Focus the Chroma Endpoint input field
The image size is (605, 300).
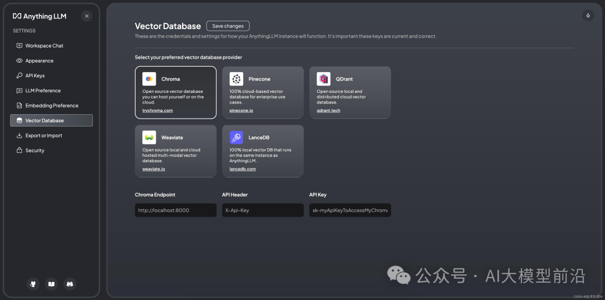175,210
